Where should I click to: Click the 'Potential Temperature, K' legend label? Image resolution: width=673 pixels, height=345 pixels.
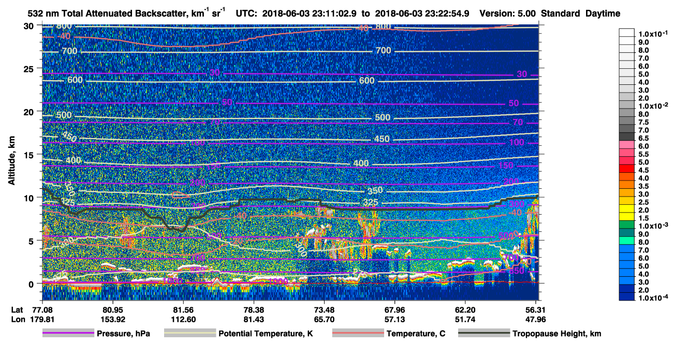pyautogui.click(x=266, y=334)
